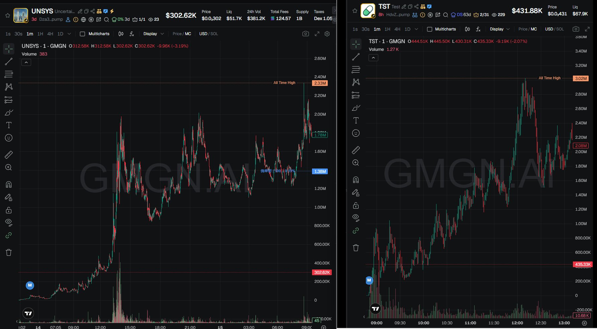Switch UNSYS chart to 1H timeframe

(40, 34)
